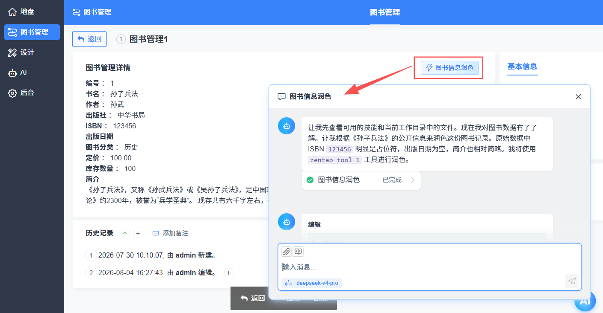Image resolution: width=603 pixels, height=313 pixels.
Task: Click the 历史记录 section heading
Action: [x=100, y=233]
